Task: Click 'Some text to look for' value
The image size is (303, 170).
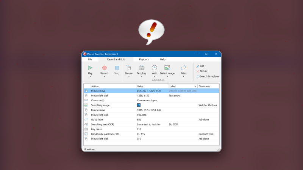Action: click(x=148, y=124)
